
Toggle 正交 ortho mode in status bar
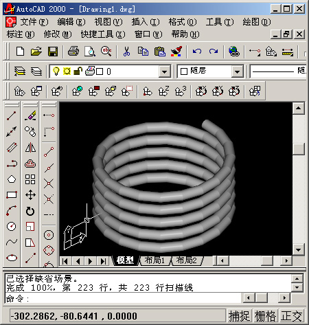(x=292, y=316)
